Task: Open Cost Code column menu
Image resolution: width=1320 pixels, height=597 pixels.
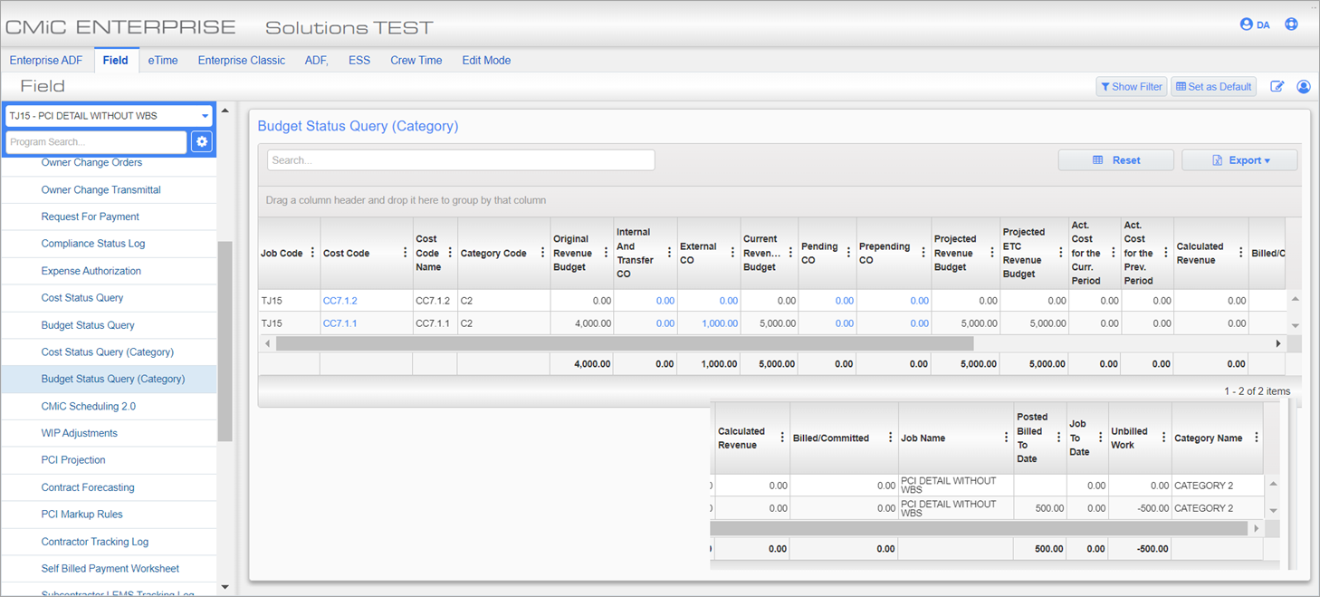Action: click(405, 253)
